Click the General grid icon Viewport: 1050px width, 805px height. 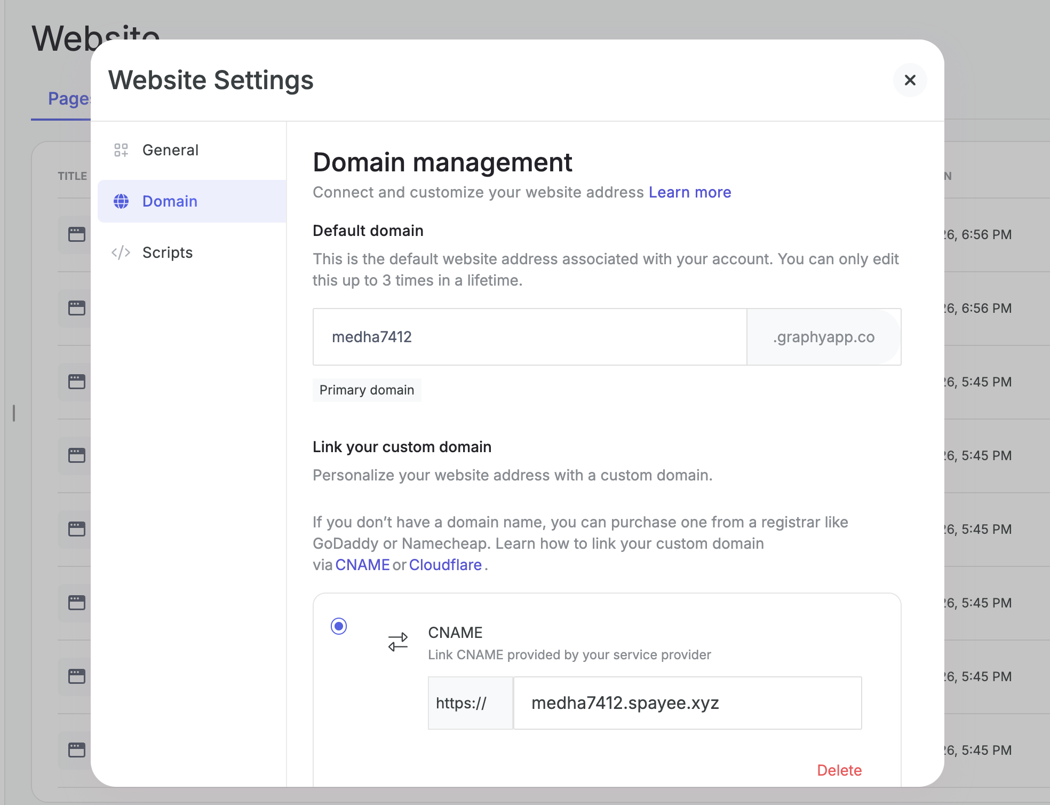tap(121, 150)
